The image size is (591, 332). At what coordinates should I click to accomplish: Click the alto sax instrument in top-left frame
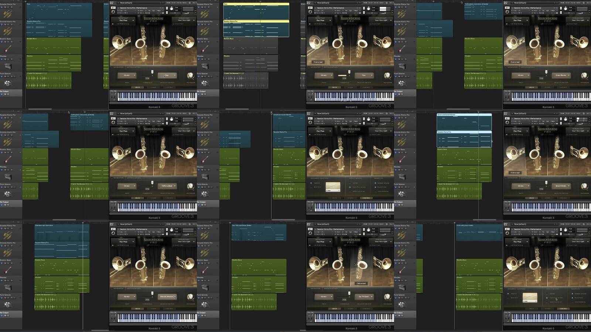click(141, 43)
